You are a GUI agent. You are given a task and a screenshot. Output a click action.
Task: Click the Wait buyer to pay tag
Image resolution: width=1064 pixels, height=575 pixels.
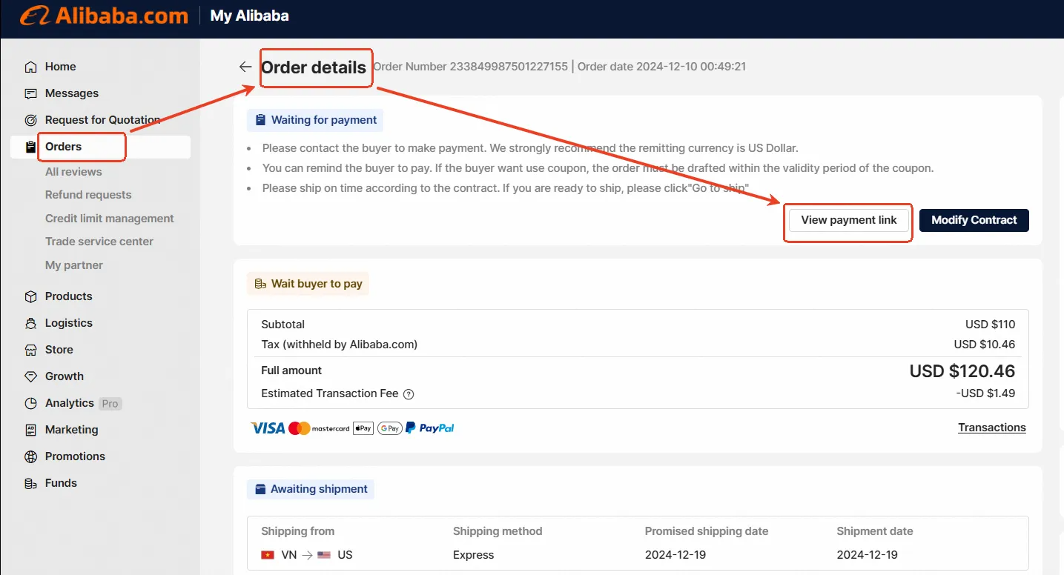point(308,284)
